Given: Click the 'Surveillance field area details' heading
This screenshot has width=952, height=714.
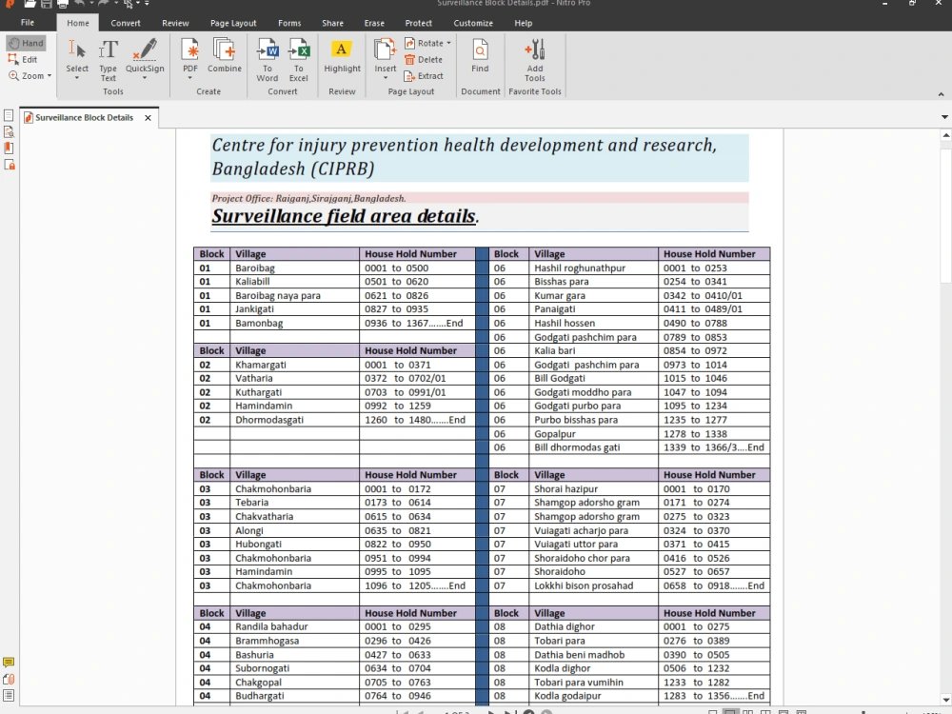Looking at the screenshot, I should pos(344,216).
